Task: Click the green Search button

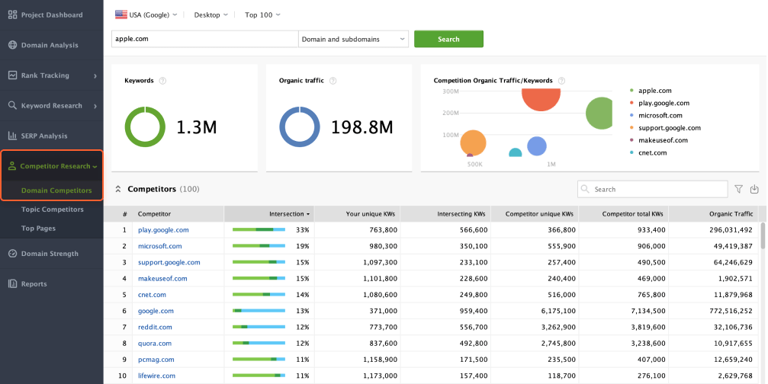Action: pos(448,39)
